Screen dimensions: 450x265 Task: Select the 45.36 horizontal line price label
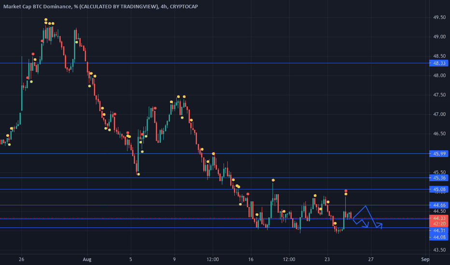click(x=438, y=178)
